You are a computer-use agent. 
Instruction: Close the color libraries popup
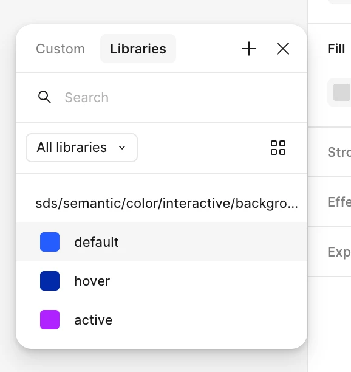click(283, 49)
